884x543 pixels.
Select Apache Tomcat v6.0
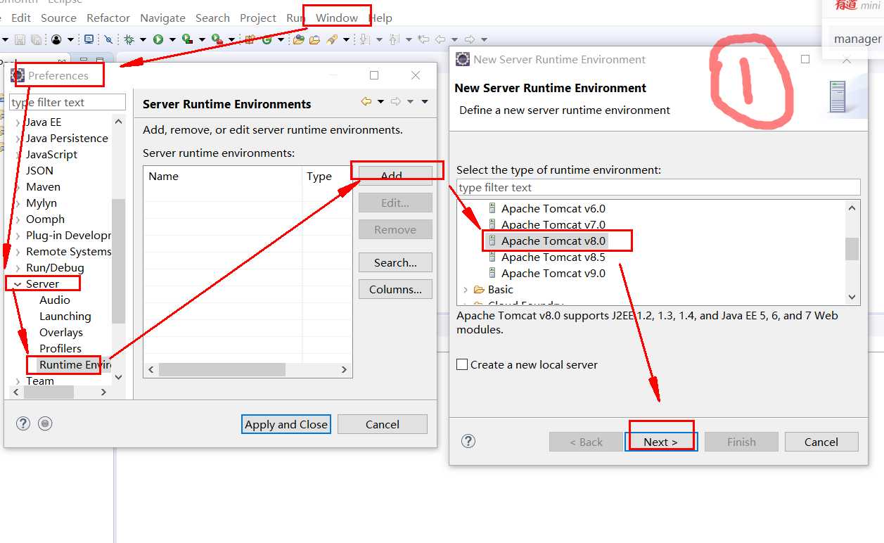pyautogui.click(x=553, y=209)
